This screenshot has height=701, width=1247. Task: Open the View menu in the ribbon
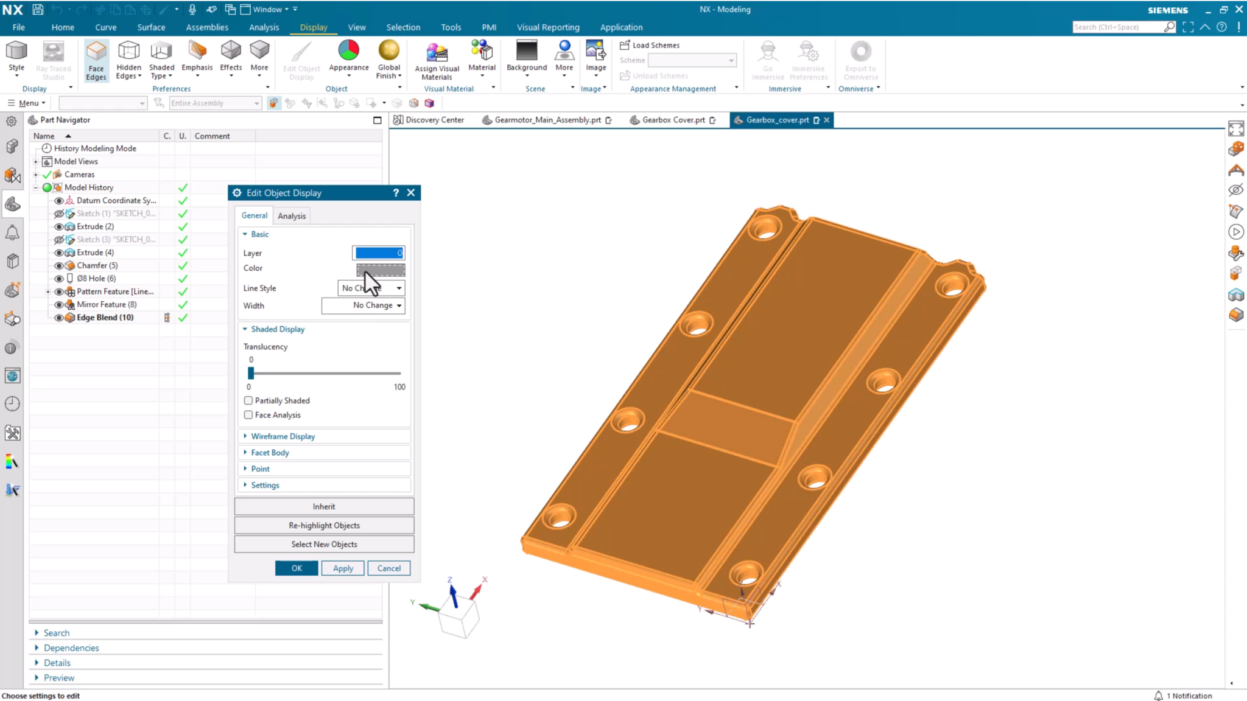click(357, 27)
